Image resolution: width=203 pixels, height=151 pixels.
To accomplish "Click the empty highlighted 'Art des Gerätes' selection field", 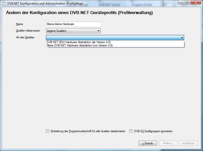I will pyautogui.click(x=113, y=38).
